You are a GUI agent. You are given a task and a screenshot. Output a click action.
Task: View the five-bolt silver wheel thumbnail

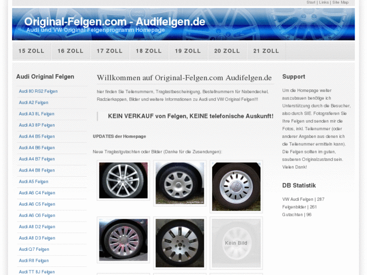click(180, 243)
